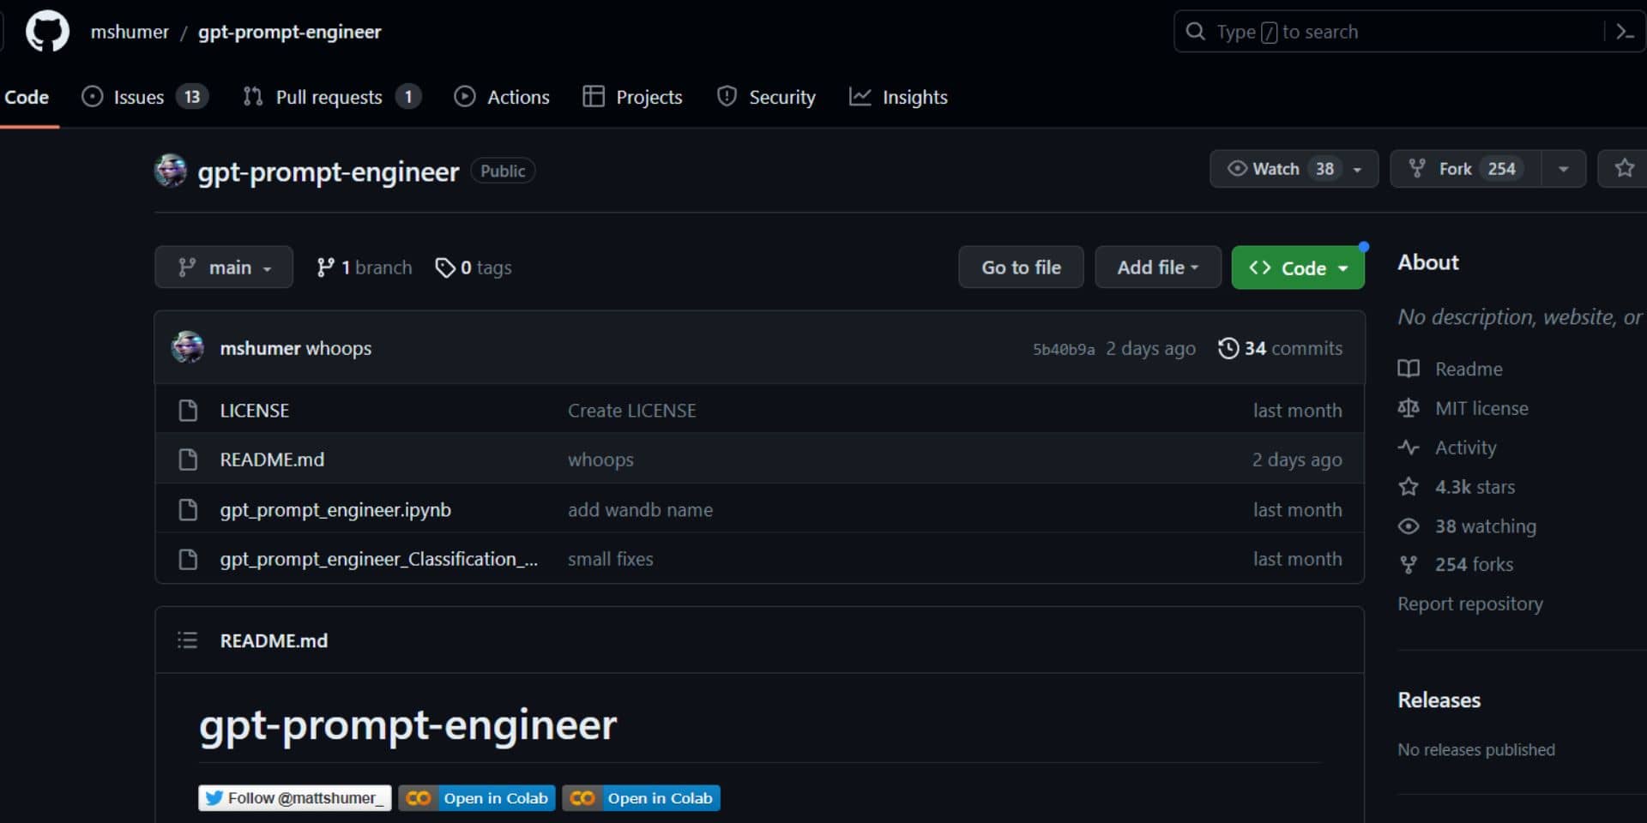The width and height of the screenshot is (1647, 823).
Task: Click Report repository link
Action: tap(1470, 604)
